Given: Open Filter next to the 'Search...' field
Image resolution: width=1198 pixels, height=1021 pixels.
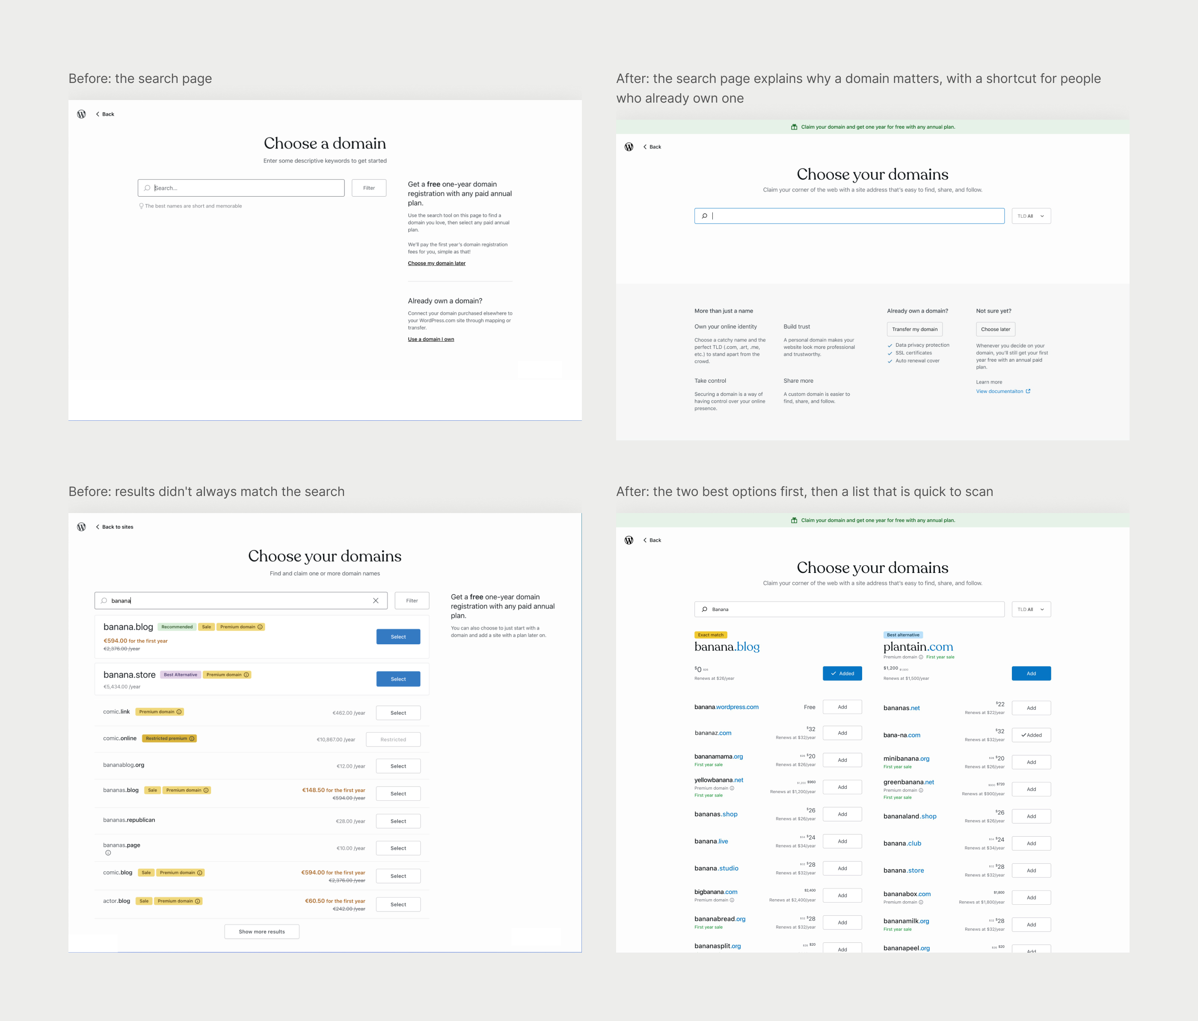Looking at the screenshot, I should click(x=369, y=189).
